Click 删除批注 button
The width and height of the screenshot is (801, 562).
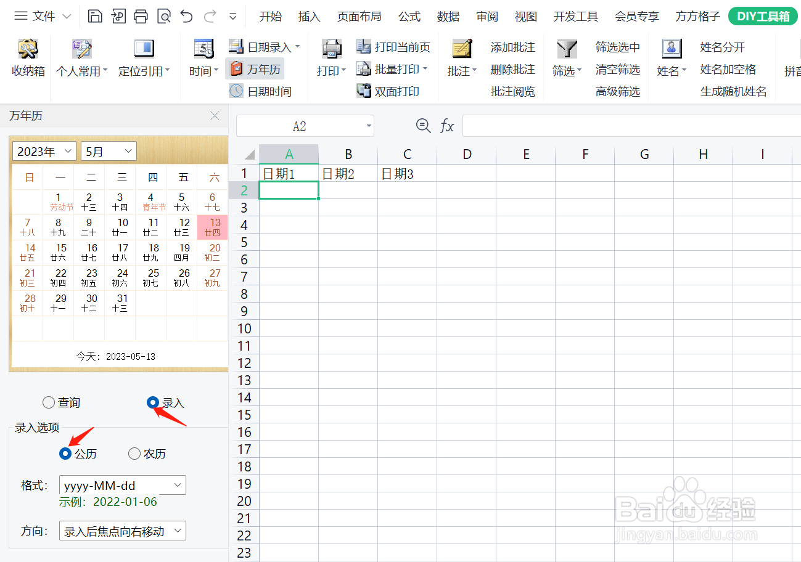coord(512,69)
